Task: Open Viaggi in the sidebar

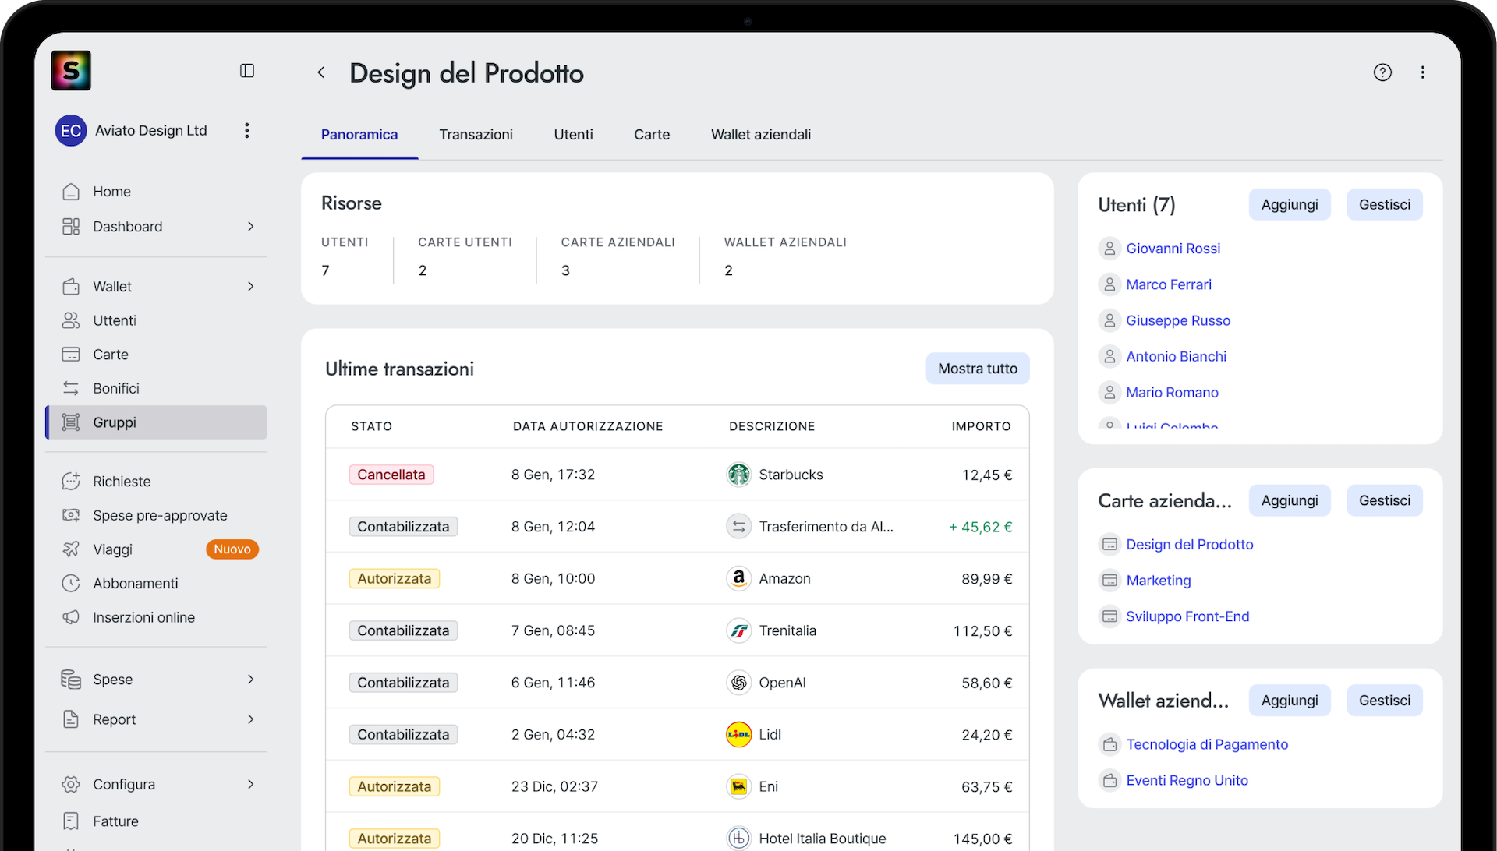Action: pyautogui.click(x=113, y=549)
